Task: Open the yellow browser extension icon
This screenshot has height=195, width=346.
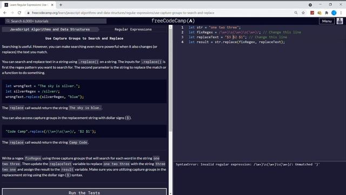Action: pos(320,13)
